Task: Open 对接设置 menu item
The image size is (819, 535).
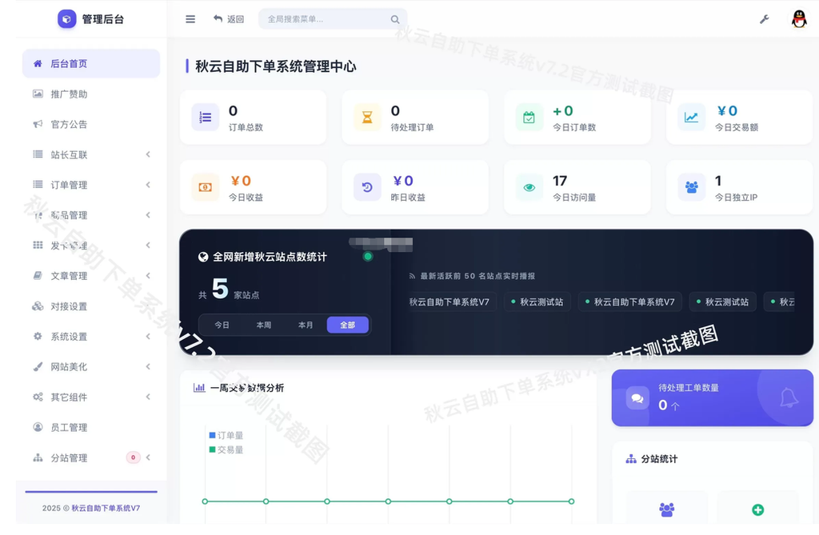Action: click(x=91, y=306)
